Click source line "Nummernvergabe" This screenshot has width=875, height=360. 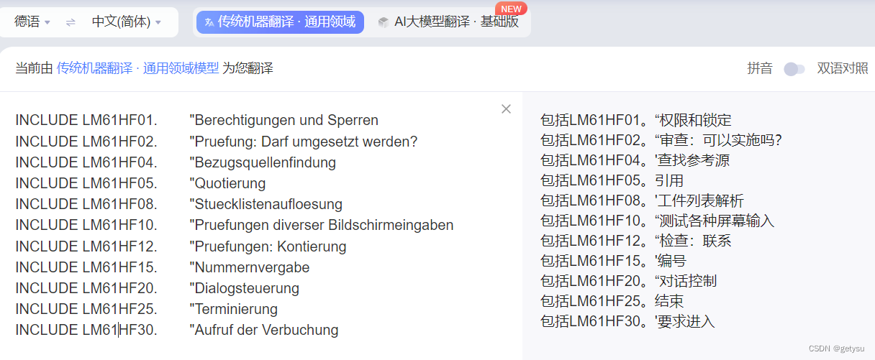[249, 267]
